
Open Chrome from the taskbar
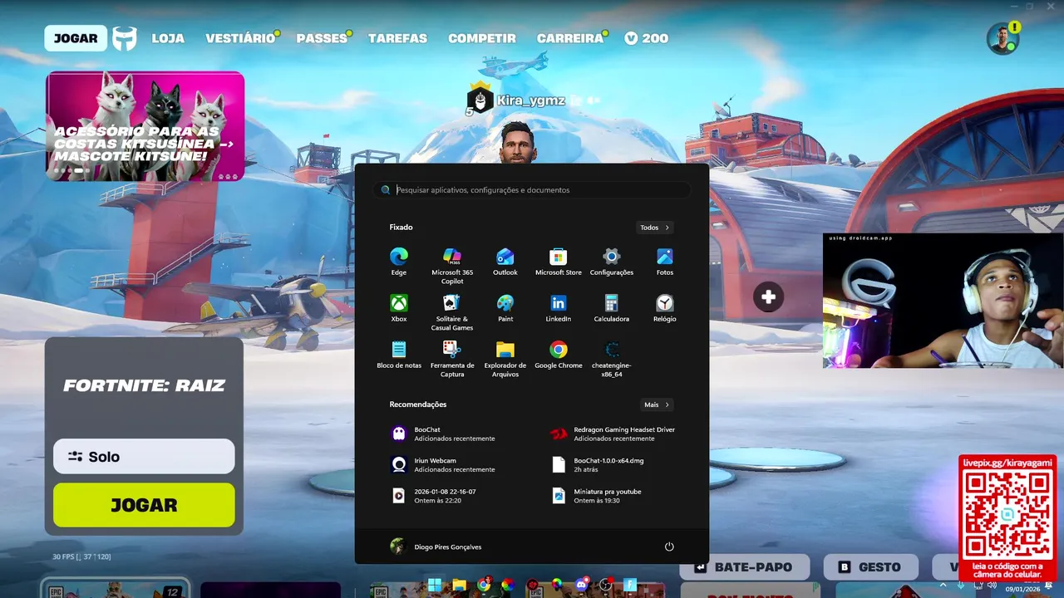pyautogui.click(x=484, y=585)
